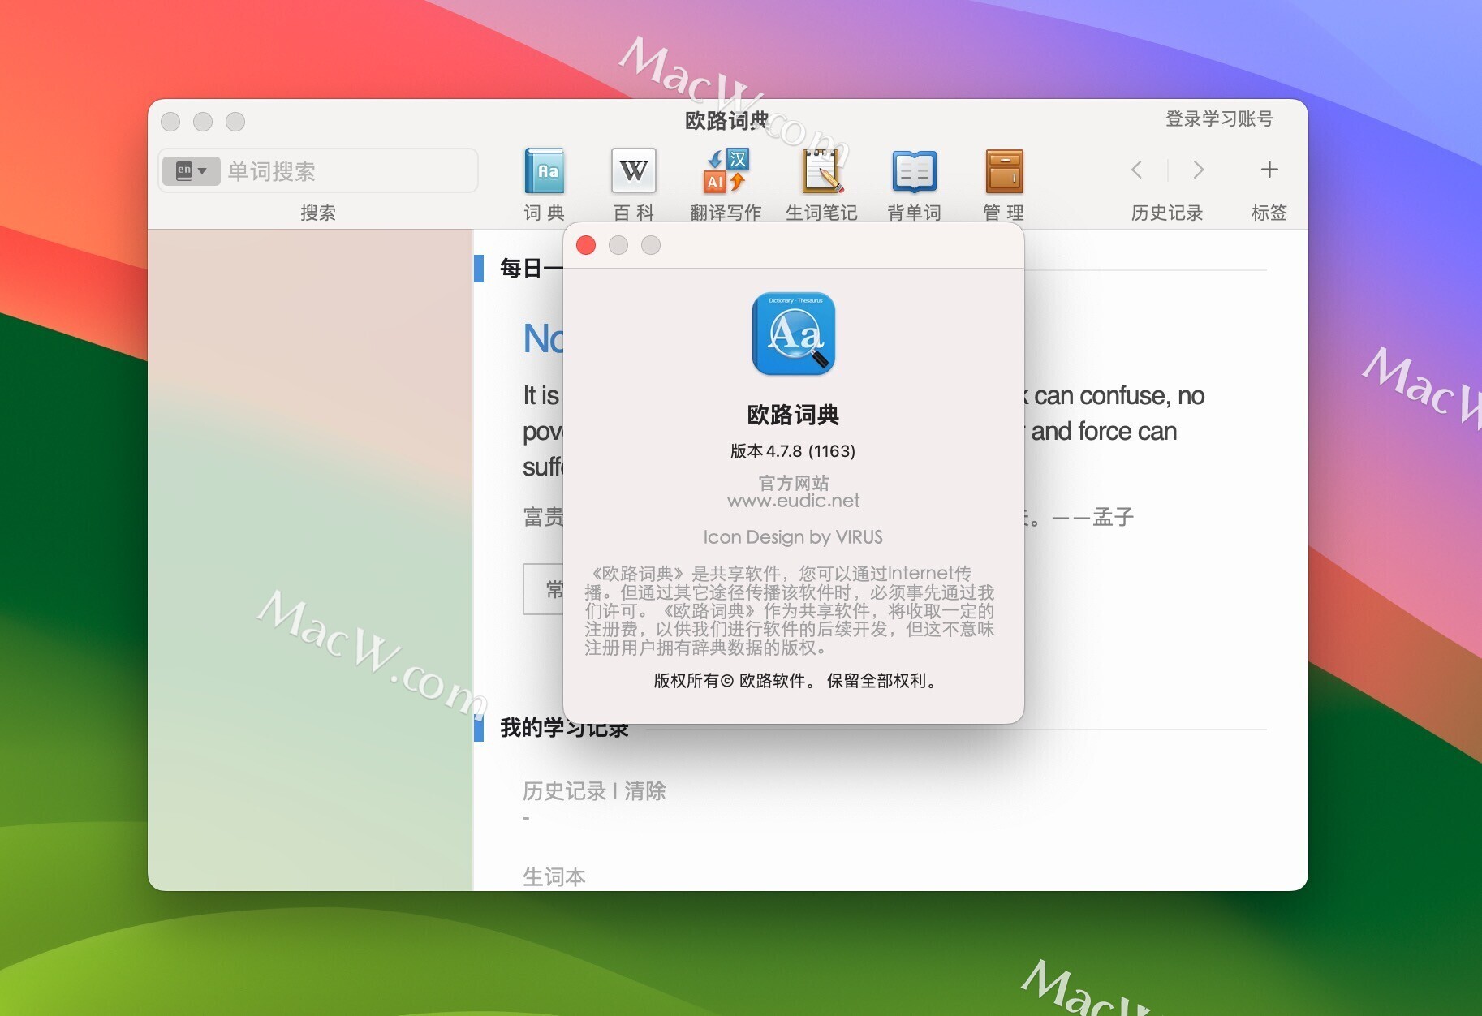Visit the www.eudic.net website link
Screen dimensions: 1482x1016
pos(793,500)
